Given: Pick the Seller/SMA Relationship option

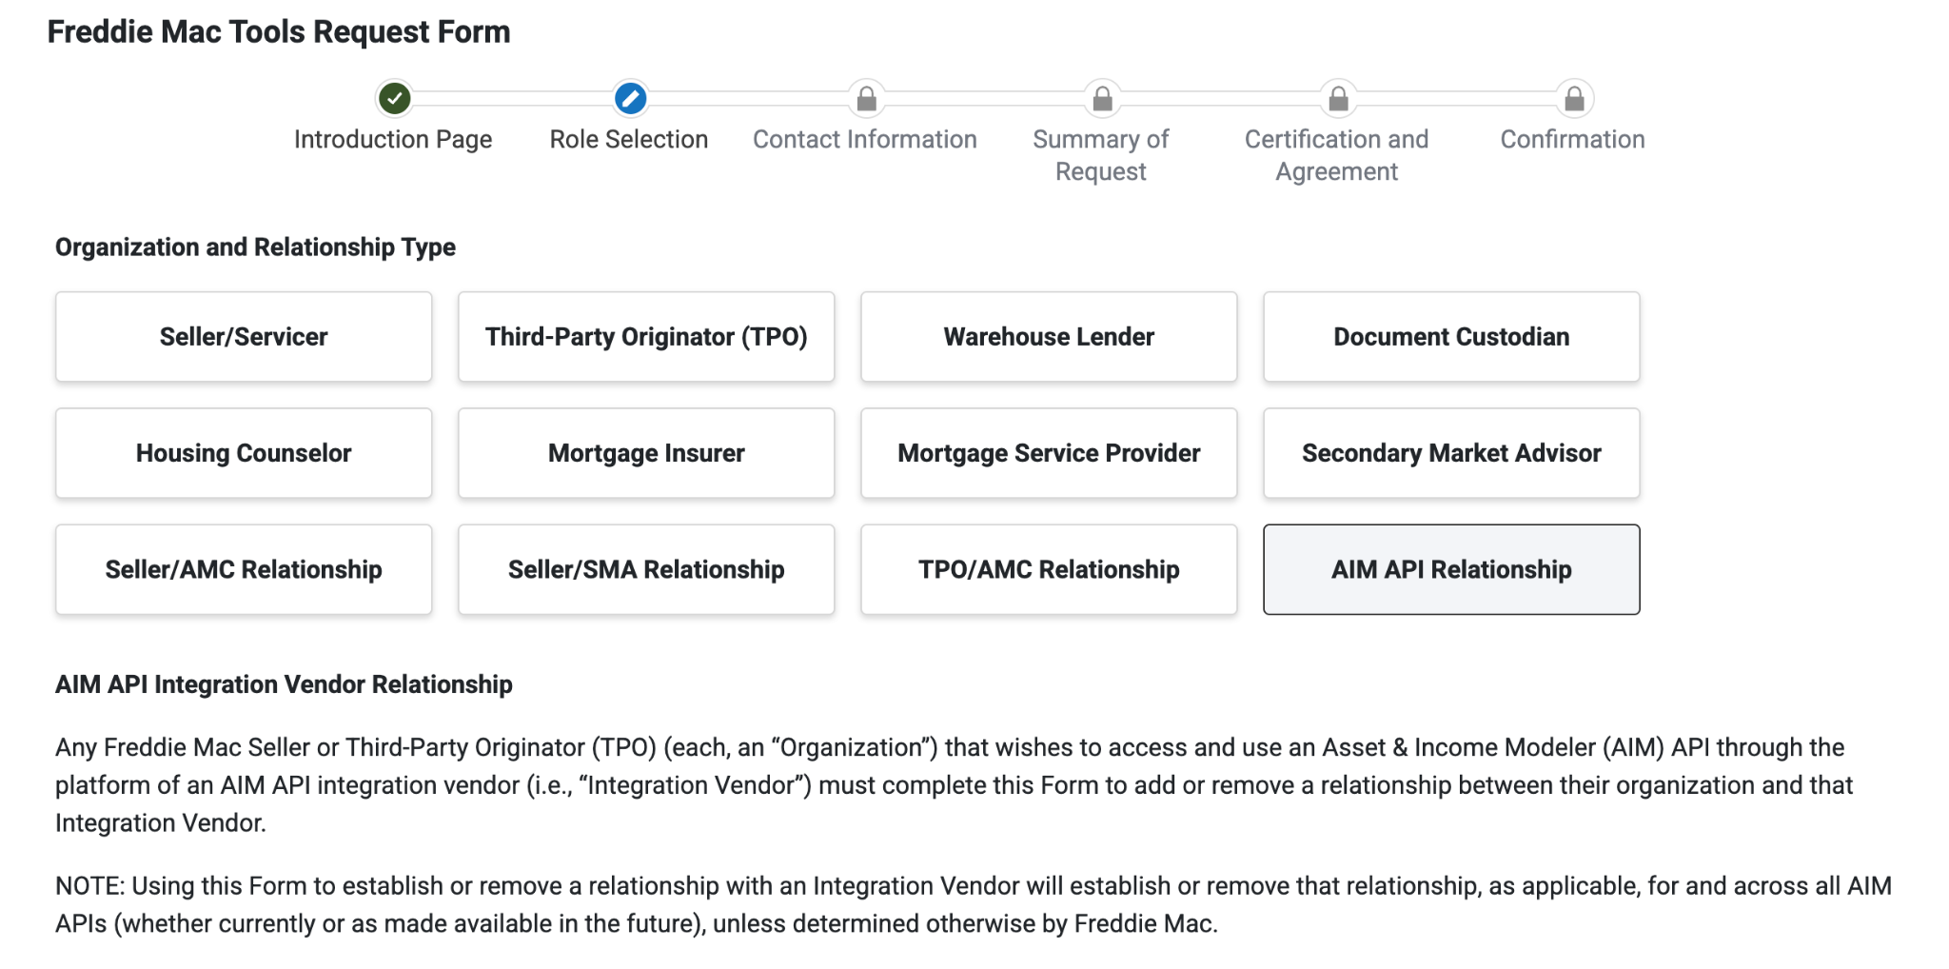Looking at the screenshot, I should [646, 569].
